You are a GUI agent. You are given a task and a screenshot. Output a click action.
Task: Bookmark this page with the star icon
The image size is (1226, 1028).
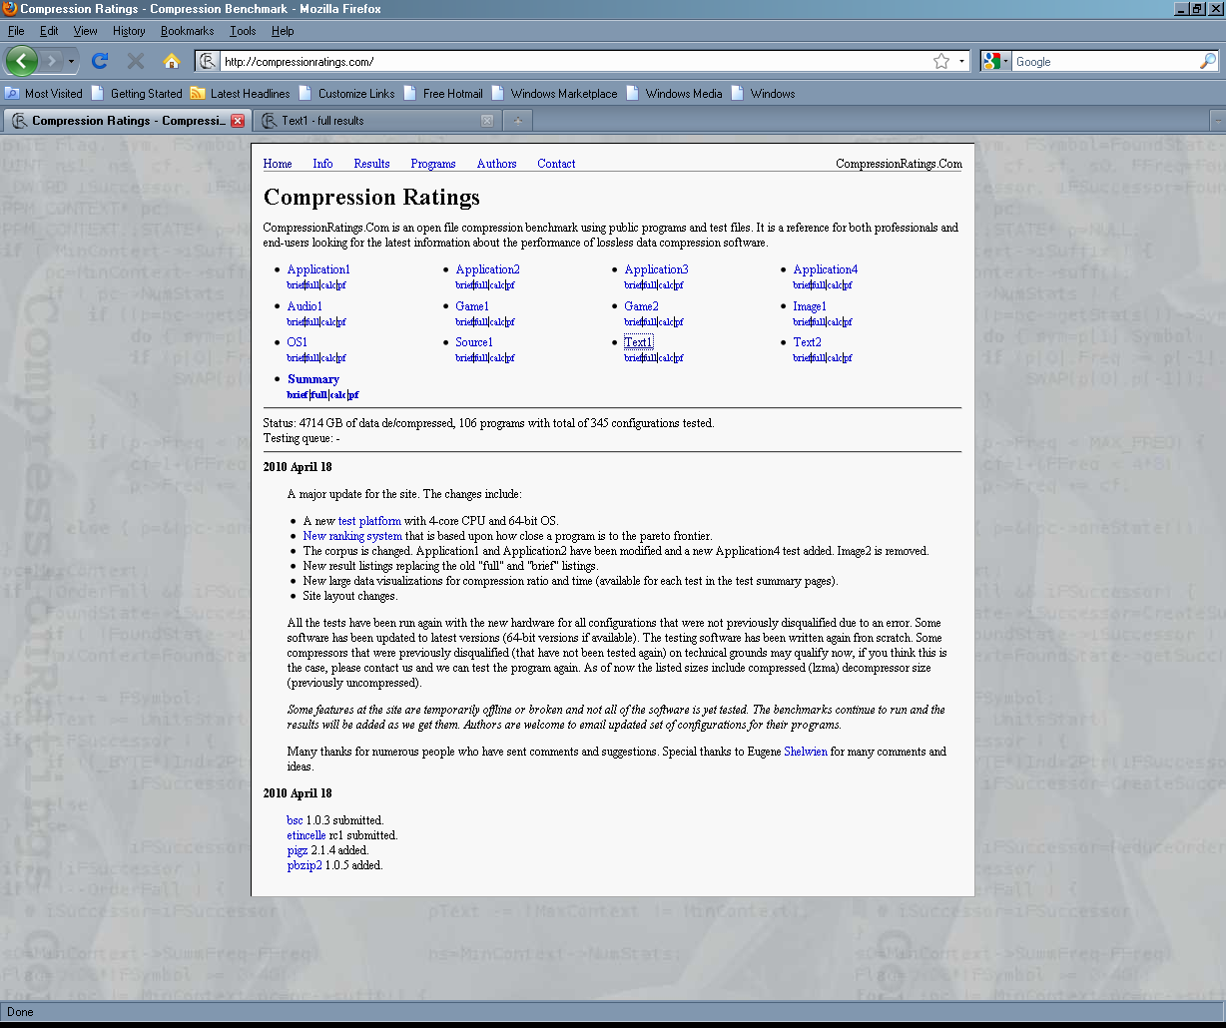pyautogui.click(x=940, y=61)
